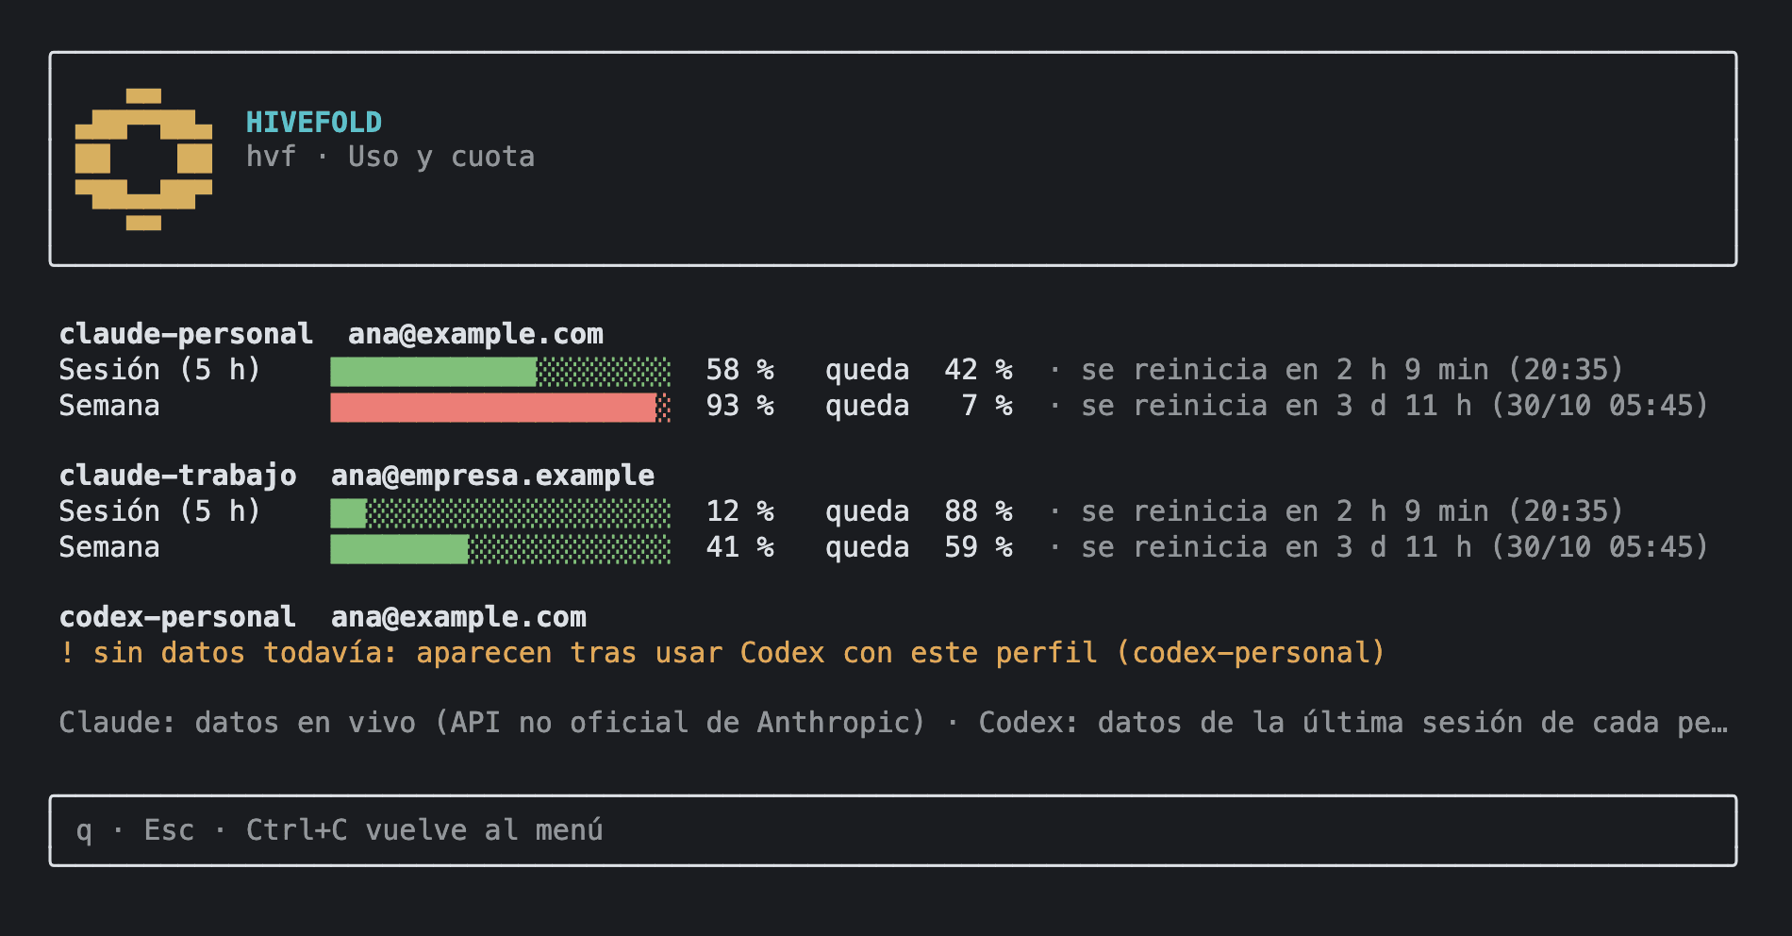Screen dimensions: 1792x936
Task: Click the Hivefold hexagon logo icon
Action: tap(143, 159)
